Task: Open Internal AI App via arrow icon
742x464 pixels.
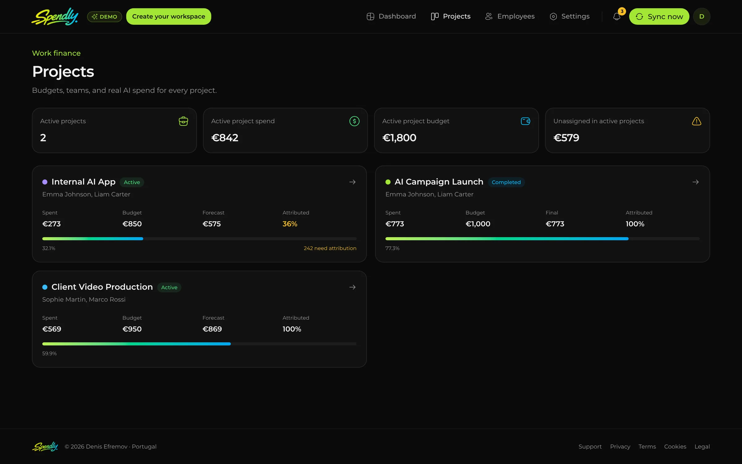Action: [352, 182]
